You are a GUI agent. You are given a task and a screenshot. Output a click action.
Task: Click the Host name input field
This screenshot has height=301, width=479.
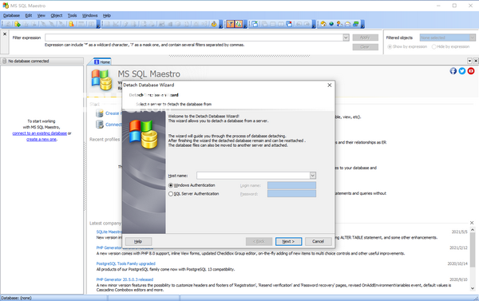pos(253,176)
